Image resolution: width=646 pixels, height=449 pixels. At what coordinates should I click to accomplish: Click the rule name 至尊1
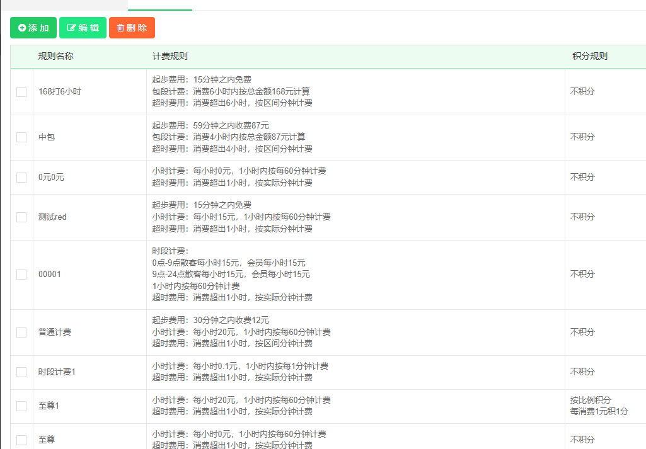click(x=49, y=406)
